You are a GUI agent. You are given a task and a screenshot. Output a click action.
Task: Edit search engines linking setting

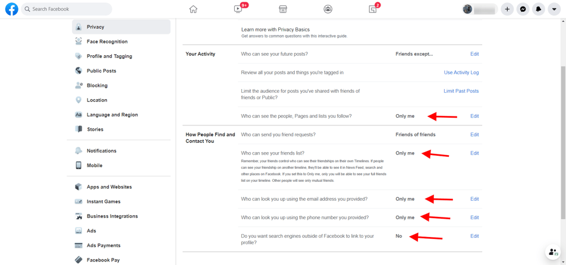click(474, 236)
